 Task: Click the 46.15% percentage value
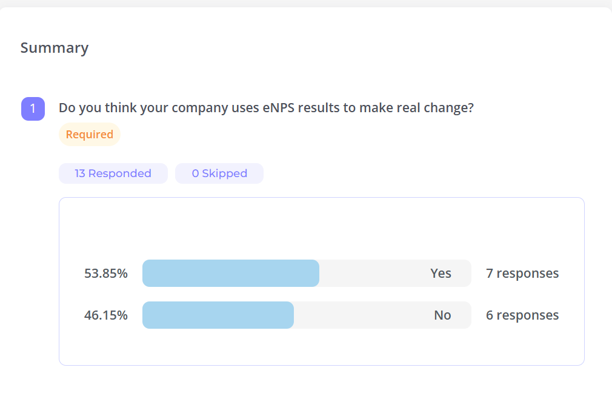tap(106, 315)
